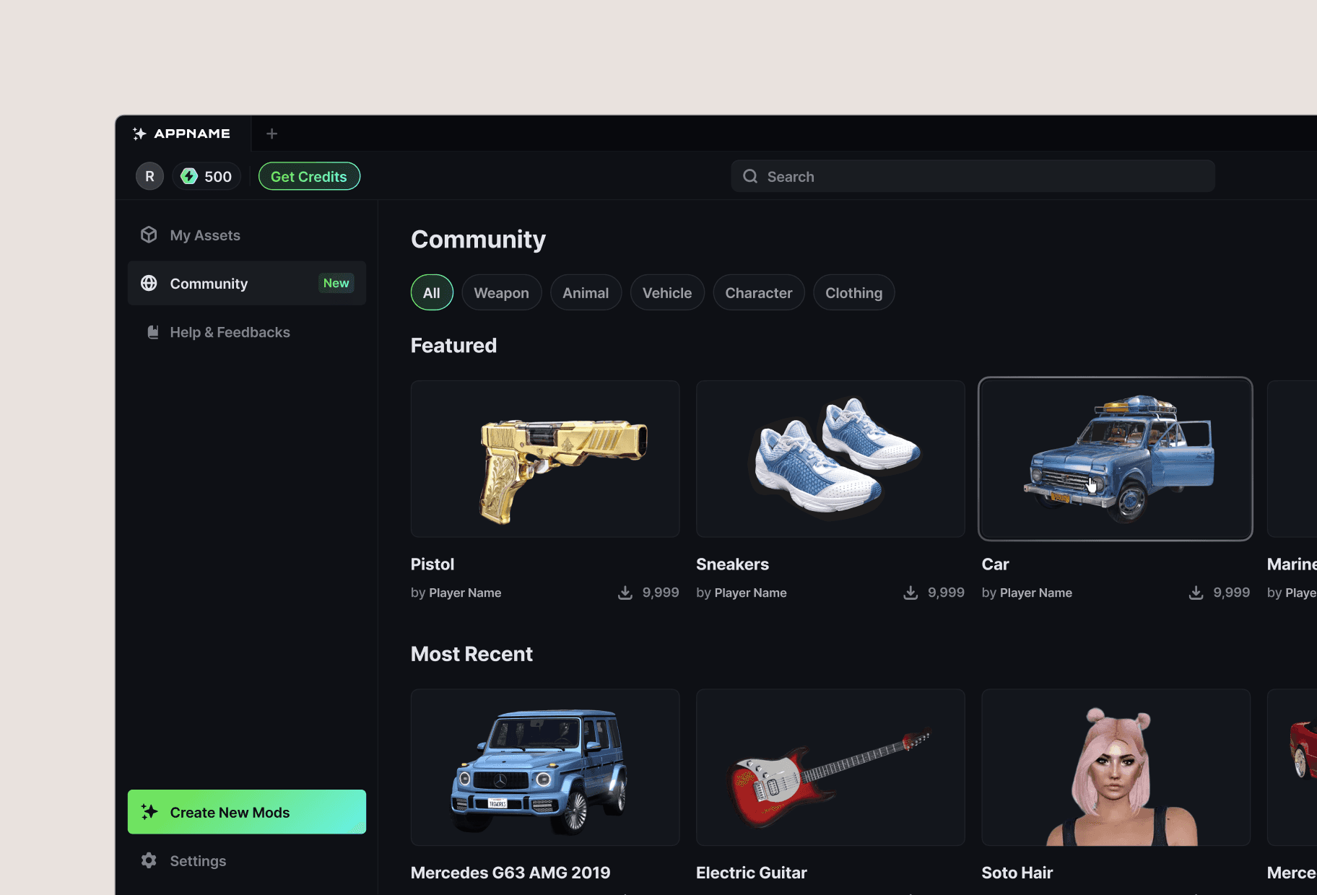Open My Assets in sidebar
This screenshot has width=1317, height=895.
click(x=247, y=235)
